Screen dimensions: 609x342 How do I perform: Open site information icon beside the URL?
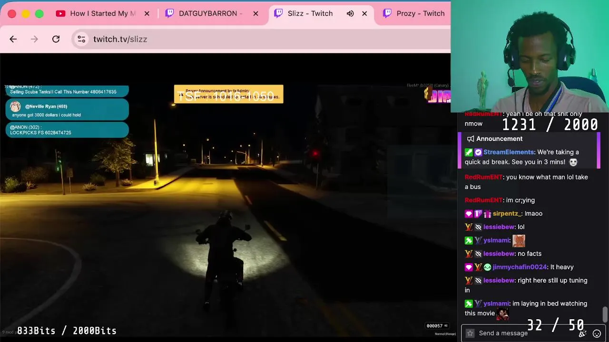point(81,39)
